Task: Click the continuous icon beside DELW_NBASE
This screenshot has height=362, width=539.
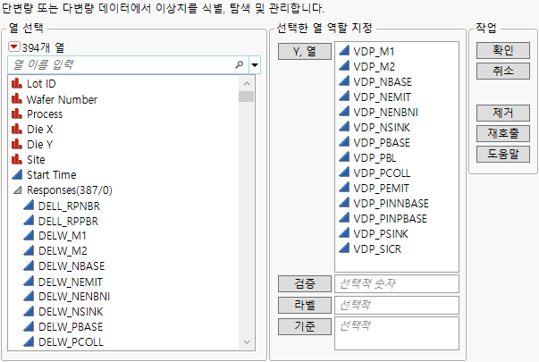Action: coord(29,265)
